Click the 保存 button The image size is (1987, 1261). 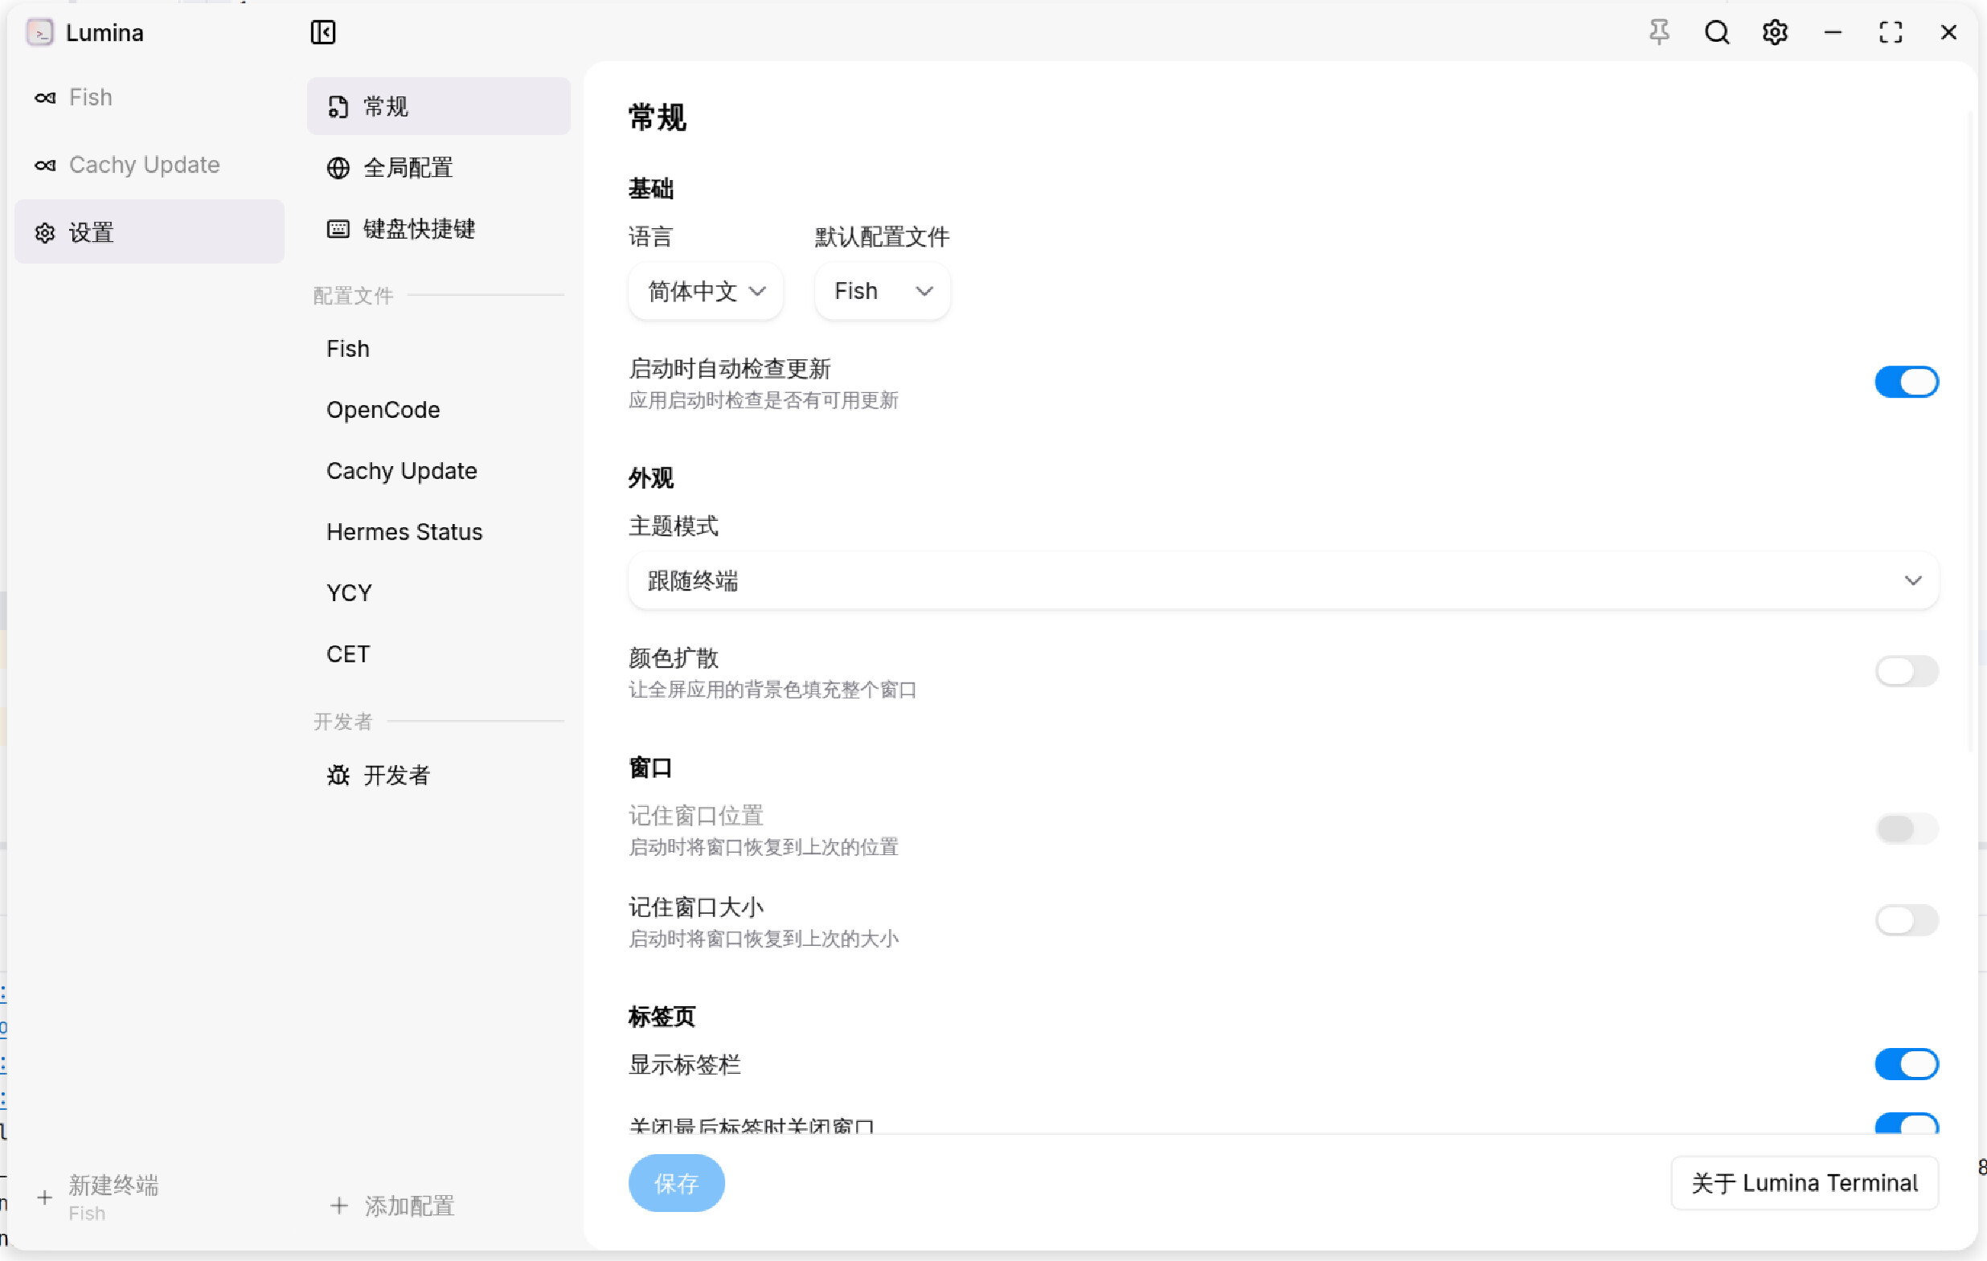[x=677, y=1183]
